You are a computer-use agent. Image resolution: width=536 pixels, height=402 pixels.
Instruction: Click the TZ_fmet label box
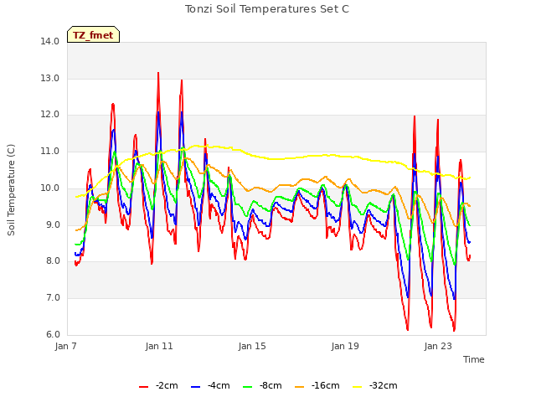click(93, 34)
